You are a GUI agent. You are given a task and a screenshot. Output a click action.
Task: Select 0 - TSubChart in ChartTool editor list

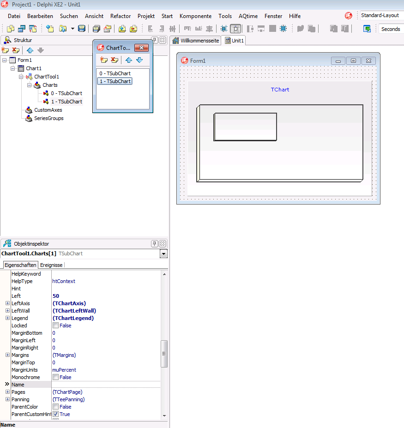(115, 73)
